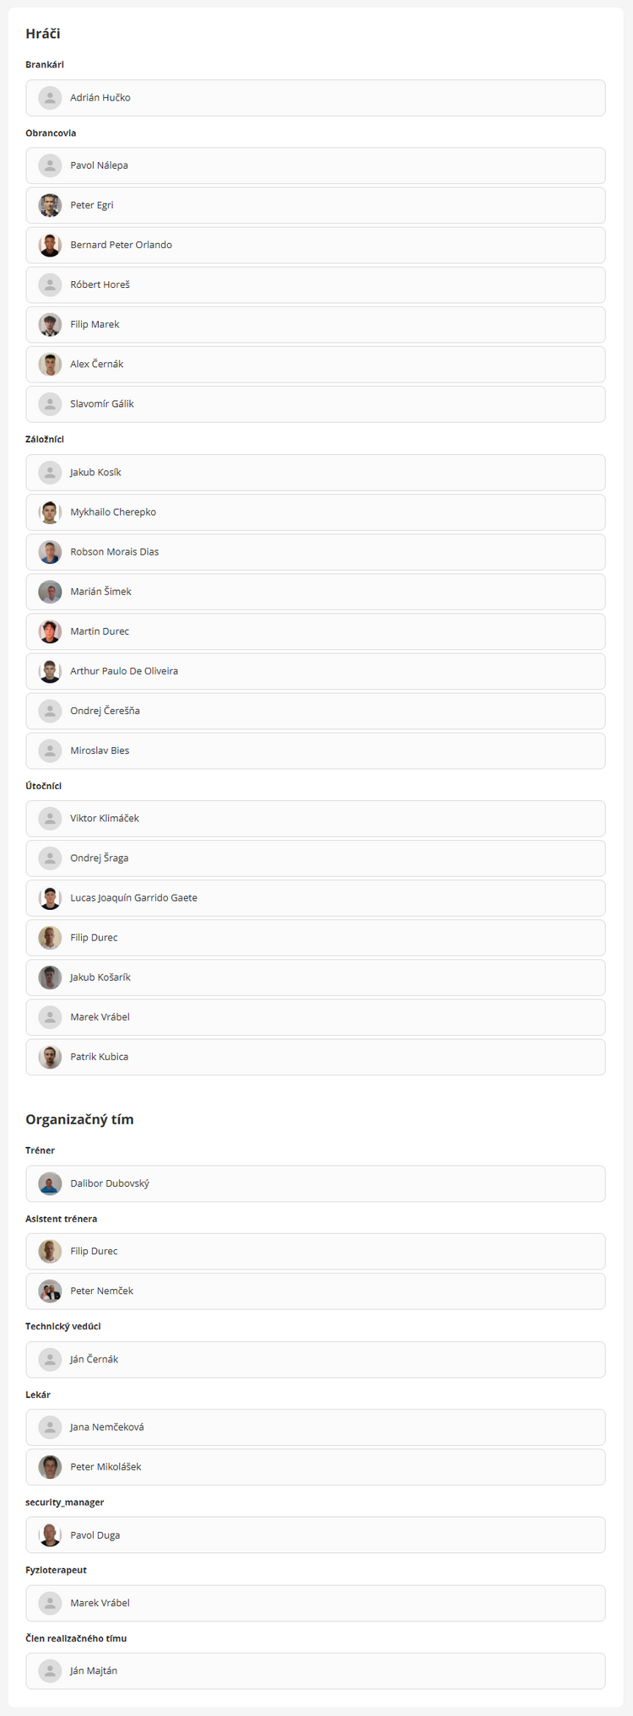Select Lucas Joaquín Garrido Gaete row
Image resolution: width=633 pixels, height=1716 pixels.
tap(316, 898)
